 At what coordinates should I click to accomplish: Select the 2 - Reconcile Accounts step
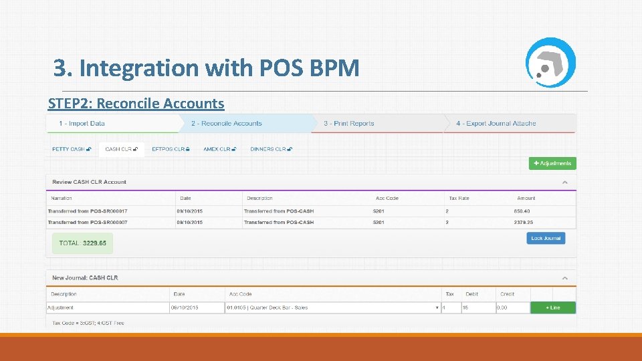(245, 123)
